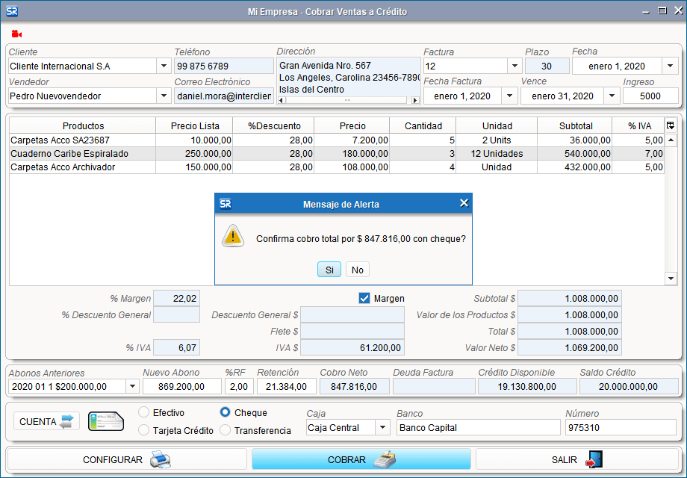Image resolution: width=687 pixels, height=478 pixels.
Task: Click the Valor Neto $ value 1.069.200,00
Action: point(570,348)
